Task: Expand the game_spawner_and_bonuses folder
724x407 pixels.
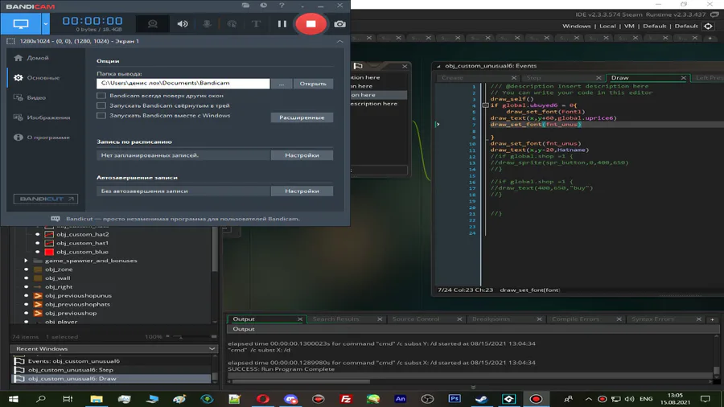Action: coord(27,261)
